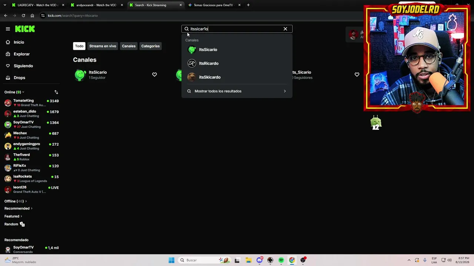Switch to the andyoceandr browser tab
The image size is (474, 266).
(x=96, y=5)
